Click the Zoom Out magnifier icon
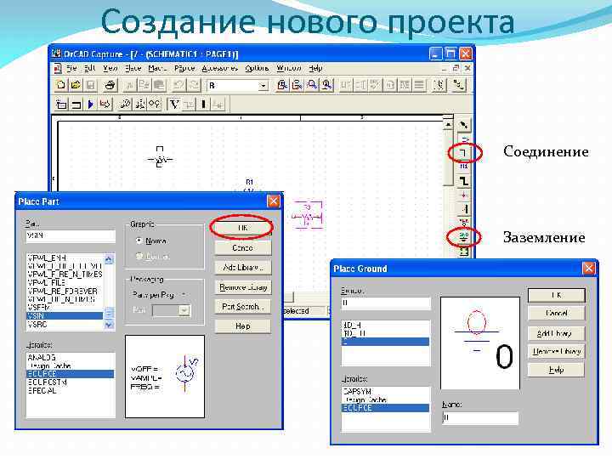The width and height of the screenshot is (612, 459). point(297,85)
